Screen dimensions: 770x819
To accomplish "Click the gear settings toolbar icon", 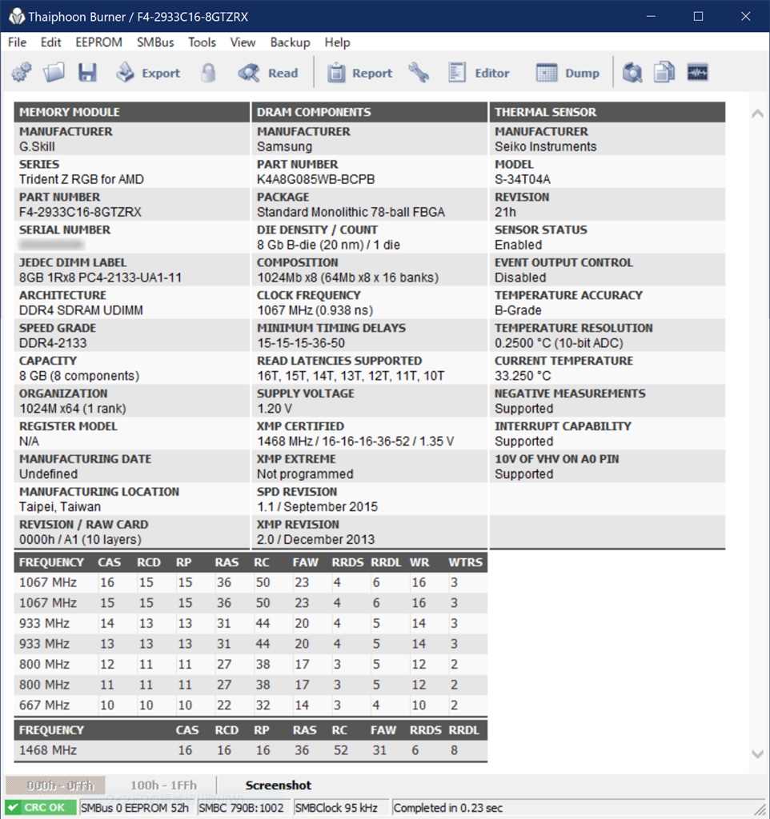I will [21, 73].
